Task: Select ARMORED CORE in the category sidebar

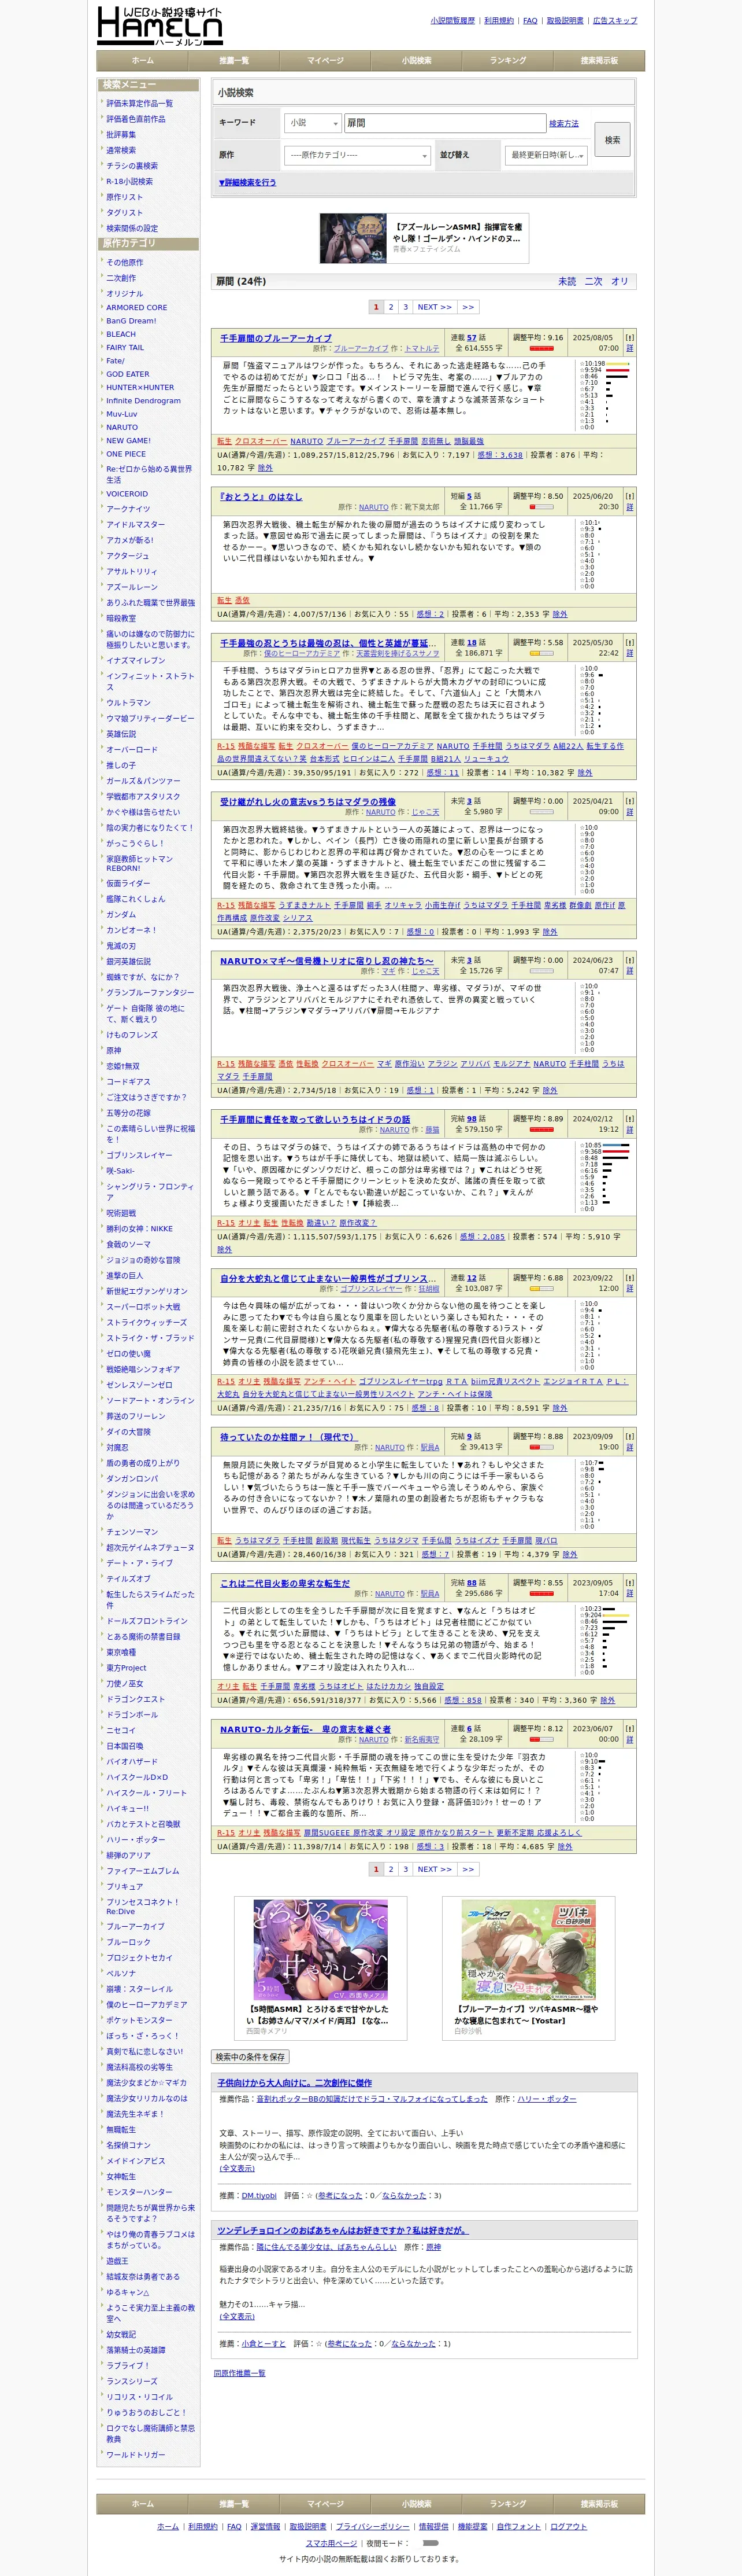Action: (137, 308)
